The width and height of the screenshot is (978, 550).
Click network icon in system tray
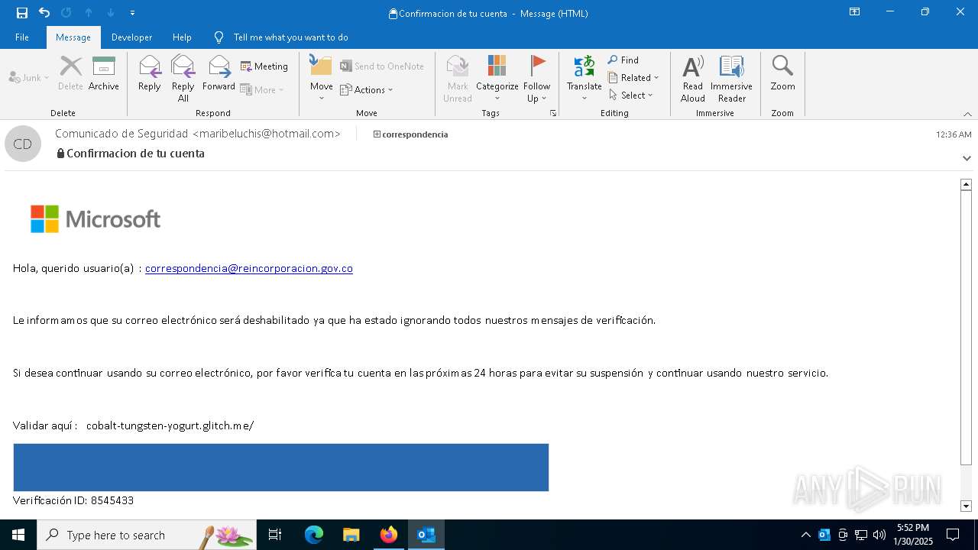[x=861, y=535]
